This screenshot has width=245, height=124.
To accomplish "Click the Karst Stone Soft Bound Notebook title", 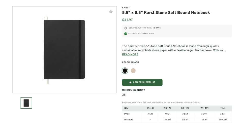I will coord(166,13).
